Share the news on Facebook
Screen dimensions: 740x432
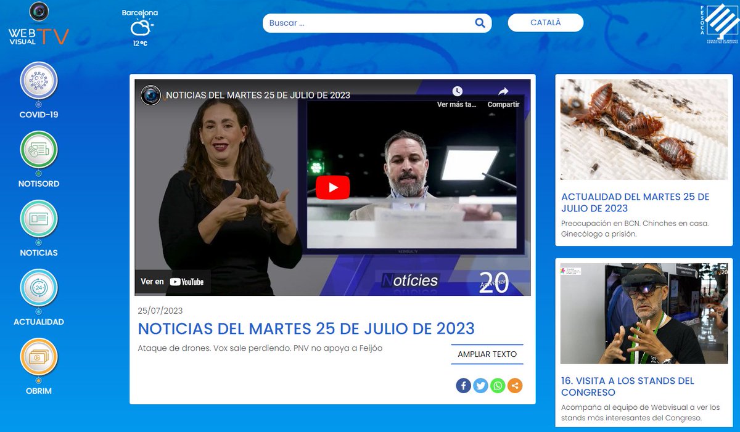coord(463,386)
